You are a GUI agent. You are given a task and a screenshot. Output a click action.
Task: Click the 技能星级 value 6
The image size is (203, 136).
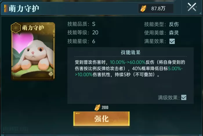point(94,41)
